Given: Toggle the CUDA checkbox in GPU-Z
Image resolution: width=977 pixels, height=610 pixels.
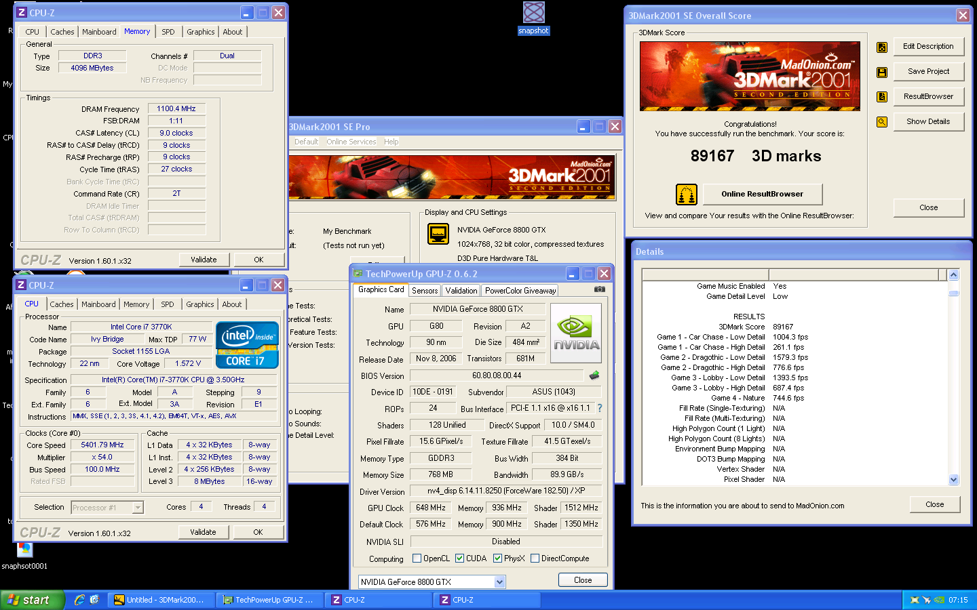Looking at the screenshot, I should [x=459, y=558].
